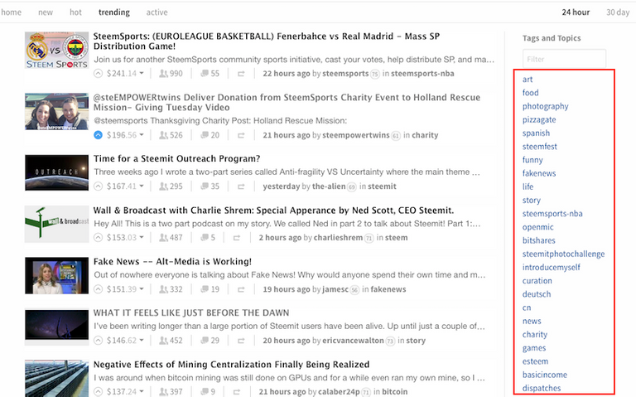Viewport: 636px width, 397px height.
Task: View author charlieshrem profile
Action: [338, 238]
